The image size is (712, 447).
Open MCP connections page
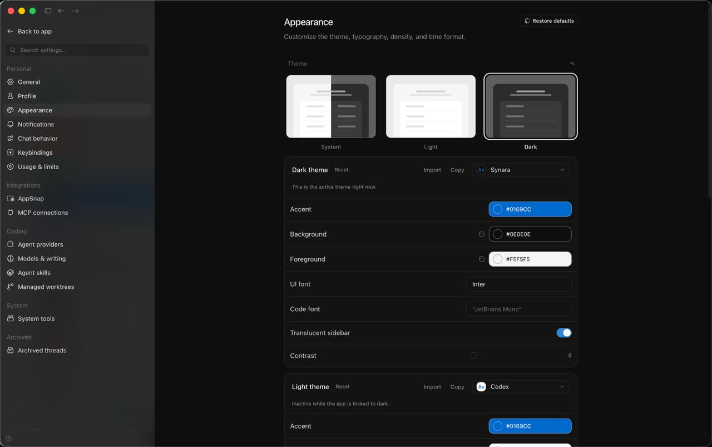(x=77, y=213)
